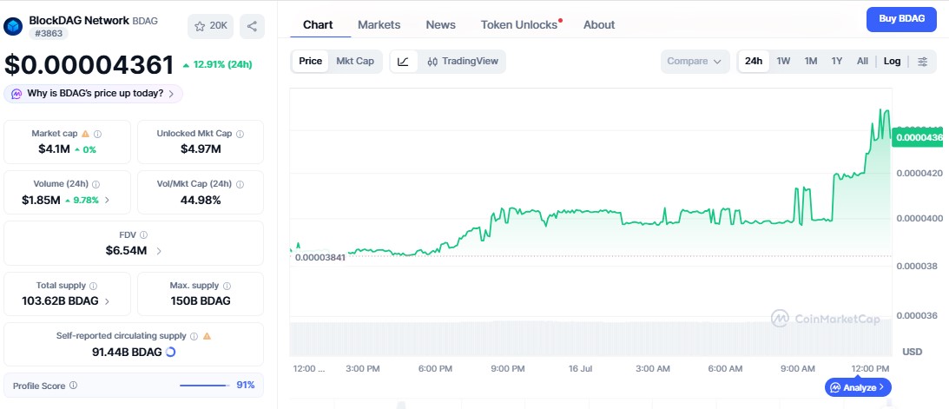Open the Compare dropdown
Image resolution: width=949 pixels, height=409 pixels.
tap(695, 61)
